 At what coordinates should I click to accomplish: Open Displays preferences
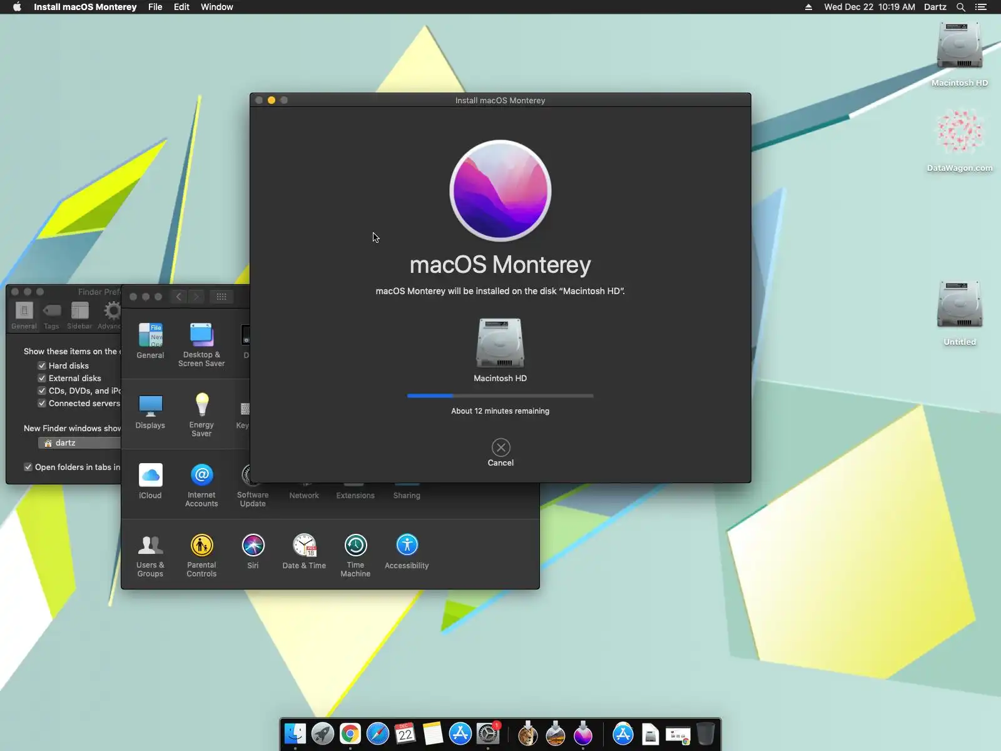point(150,412)
